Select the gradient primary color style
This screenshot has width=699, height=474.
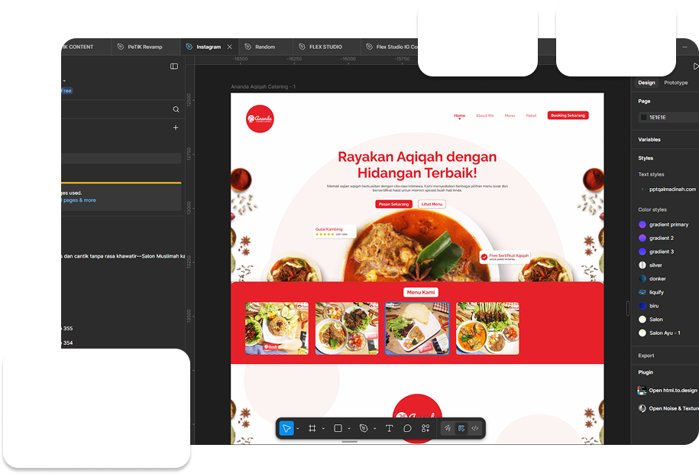pos(668,224)
